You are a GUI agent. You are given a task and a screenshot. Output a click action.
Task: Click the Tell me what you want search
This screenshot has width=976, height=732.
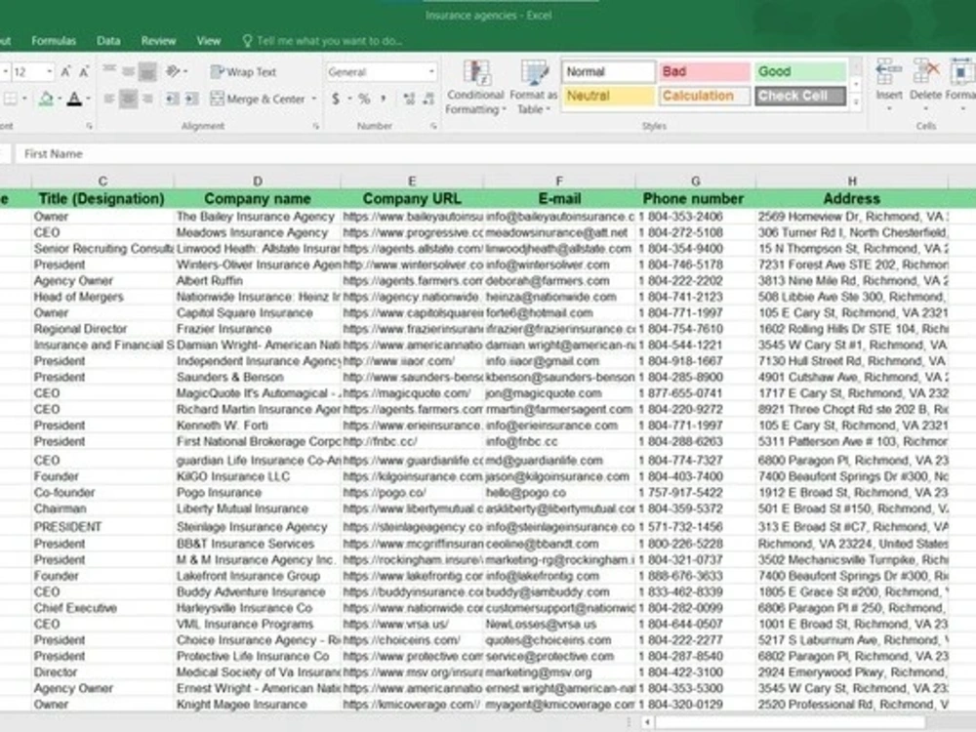322,41
